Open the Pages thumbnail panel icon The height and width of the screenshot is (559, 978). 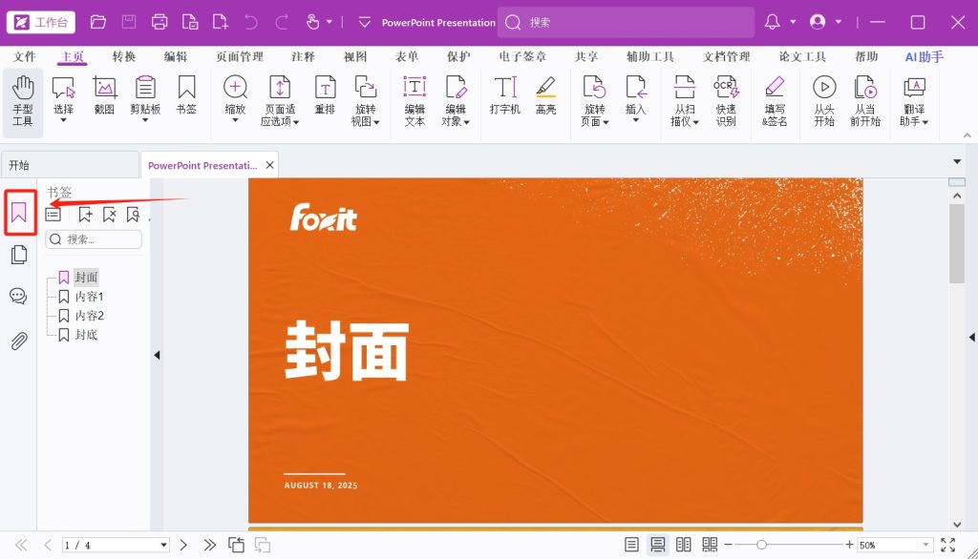18,255
